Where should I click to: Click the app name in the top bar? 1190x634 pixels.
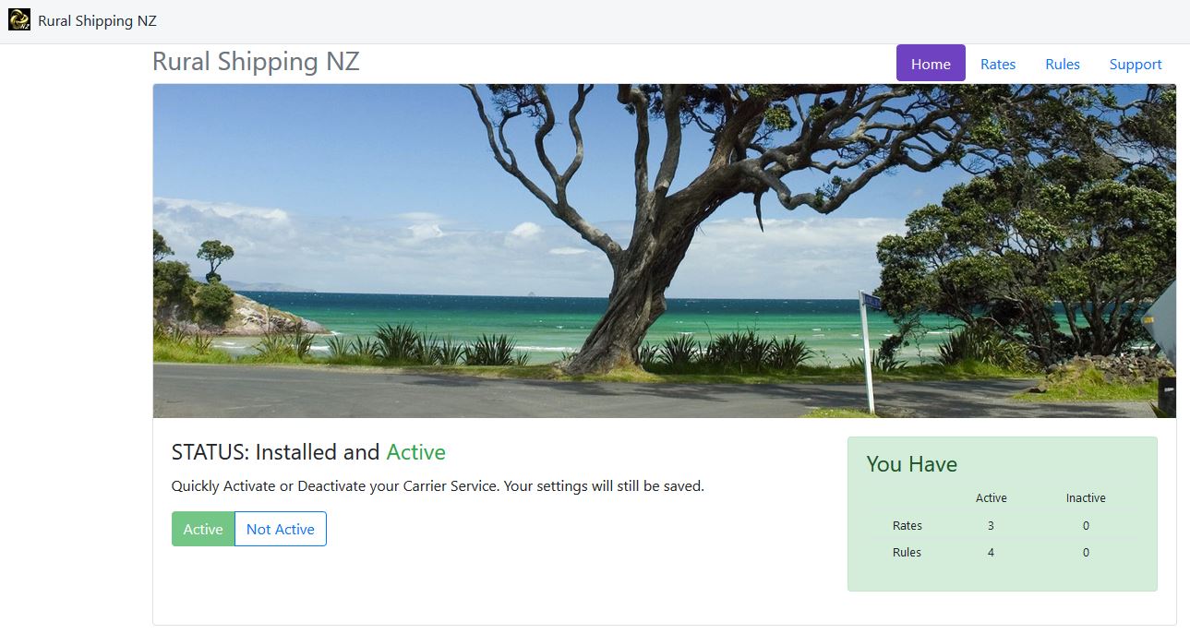tap(97, 21)
